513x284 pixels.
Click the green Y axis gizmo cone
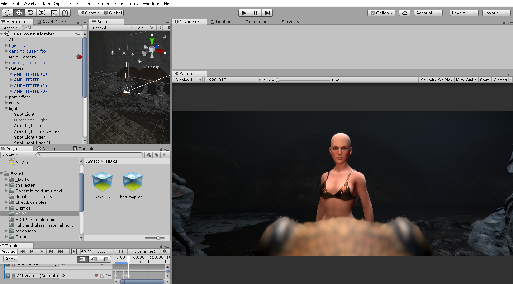coord(152,41)
